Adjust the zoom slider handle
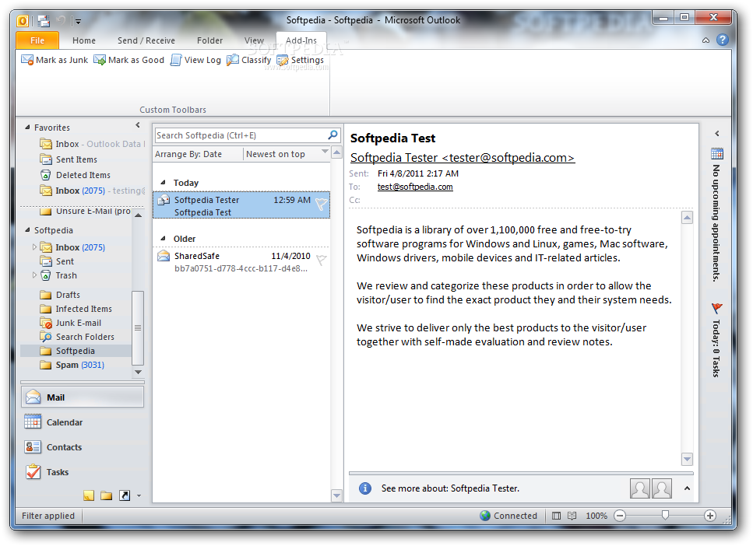 pyautogui.click(x=665, y=516)
